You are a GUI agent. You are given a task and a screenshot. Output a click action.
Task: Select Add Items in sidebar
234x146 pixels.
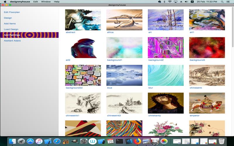click(10, 24)
